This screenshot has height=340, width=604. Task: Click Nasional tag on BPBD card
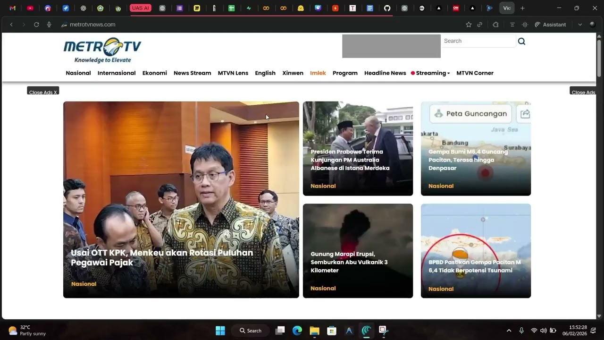point(441,289)
